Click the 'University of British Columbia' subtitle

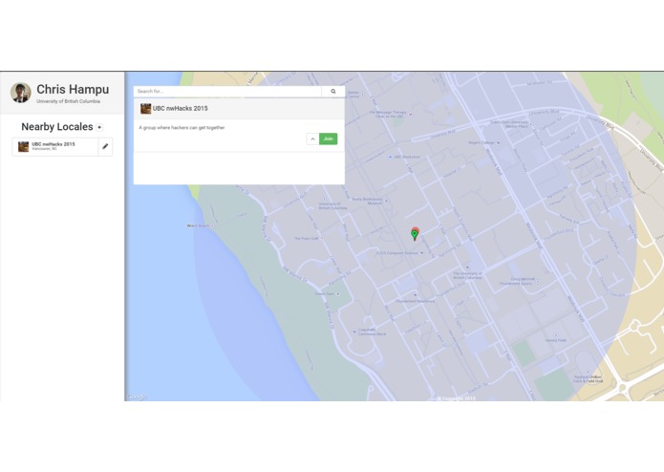pyautogui.click(x=68, y=101)
